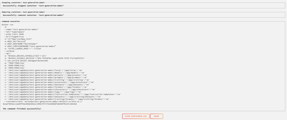Select the 'Successfully stopped container' message

click(34, 6)
